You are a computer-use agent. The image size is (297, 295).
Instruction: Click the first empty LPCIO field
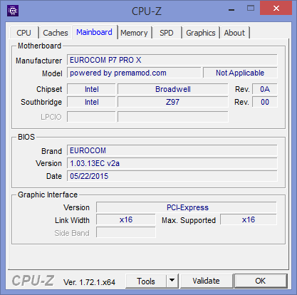[91, 117]
